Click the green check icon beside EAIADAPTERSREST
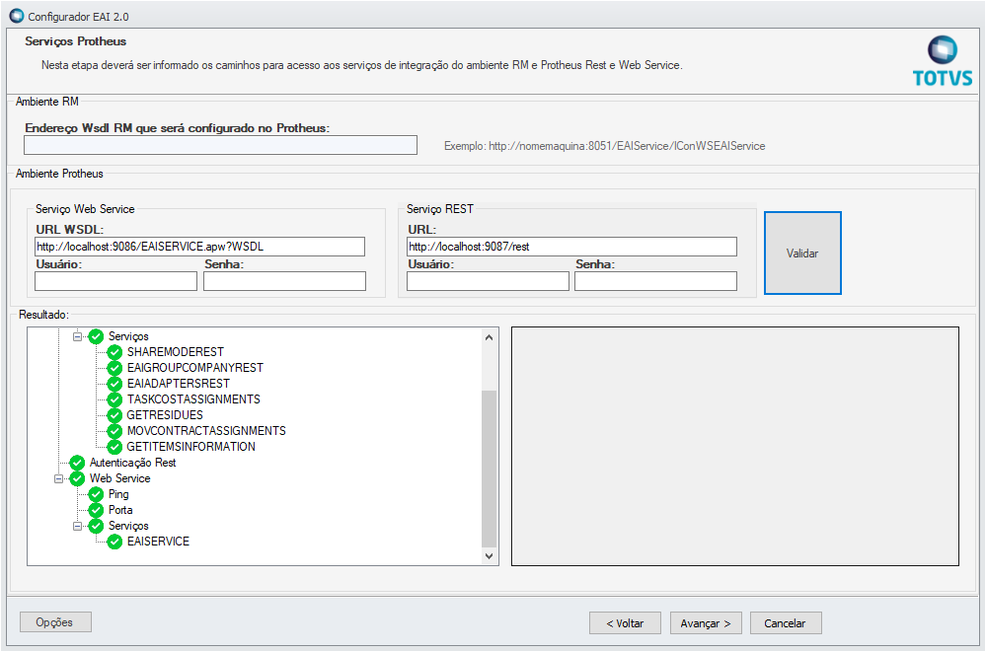986x652 pixels. (114, 384)
